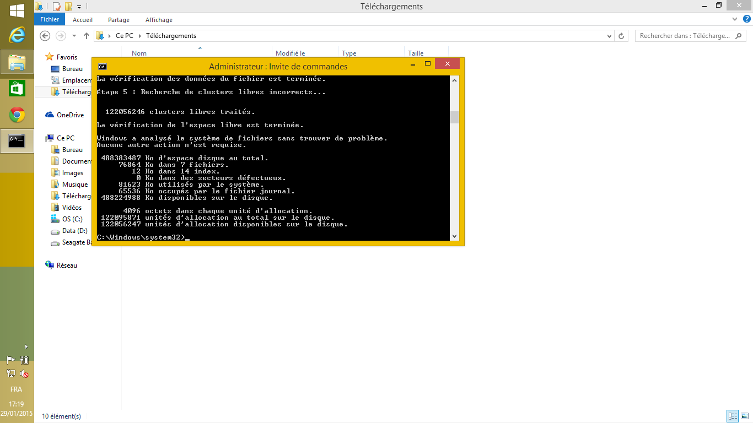Open the Windows Start button
Screen dimensions: 753x423
[x=17, y=10]
